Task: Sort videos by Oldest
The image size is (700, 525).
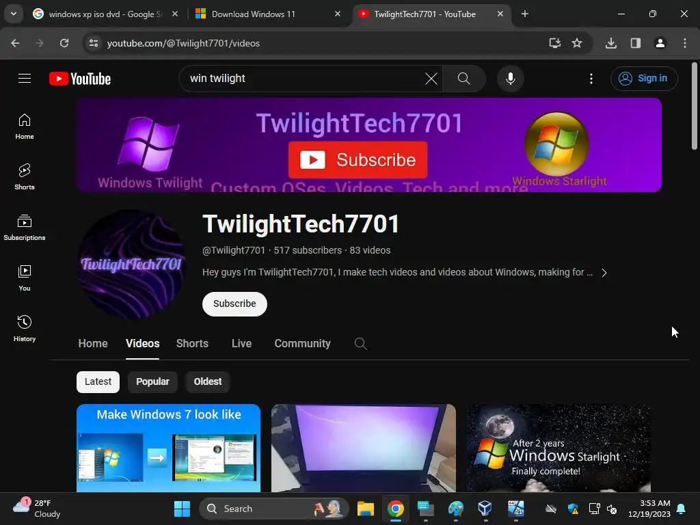Action: point(208,381)
